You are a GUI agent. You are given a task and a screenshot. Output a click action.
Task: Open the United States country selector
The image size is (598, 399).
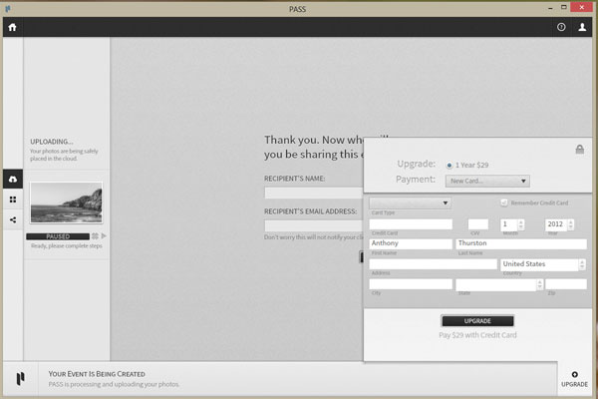click(x=543, y=264)
